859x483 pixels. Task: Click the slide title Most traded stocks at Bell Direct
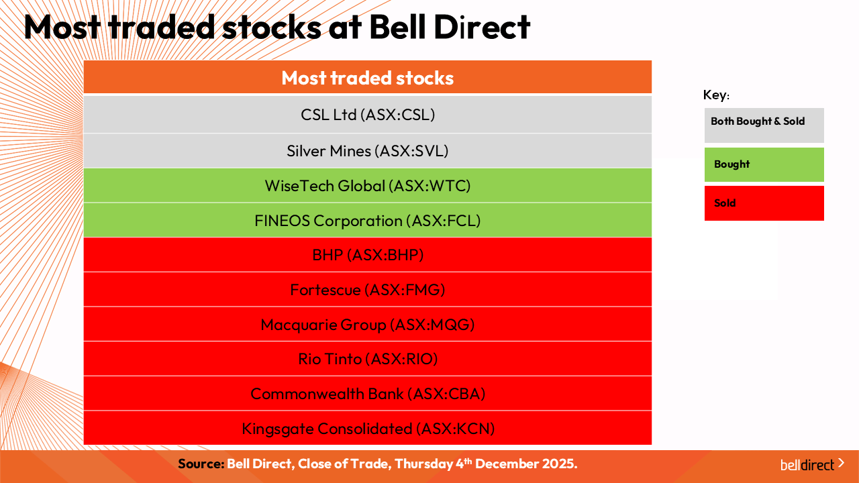[276, 27]
